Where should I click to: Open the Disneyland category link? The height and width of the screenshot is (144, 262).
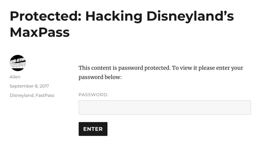tap(21, 95)
